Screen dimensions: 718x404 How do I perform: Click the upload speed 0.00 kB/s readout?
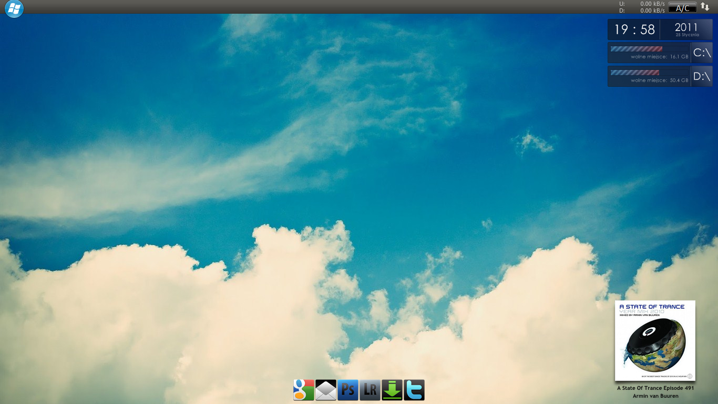coord(652,4)
